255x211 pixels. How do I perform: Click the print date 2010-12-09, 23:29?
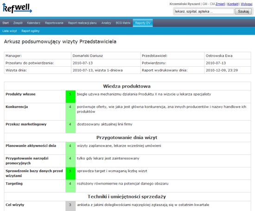(222, 70)
